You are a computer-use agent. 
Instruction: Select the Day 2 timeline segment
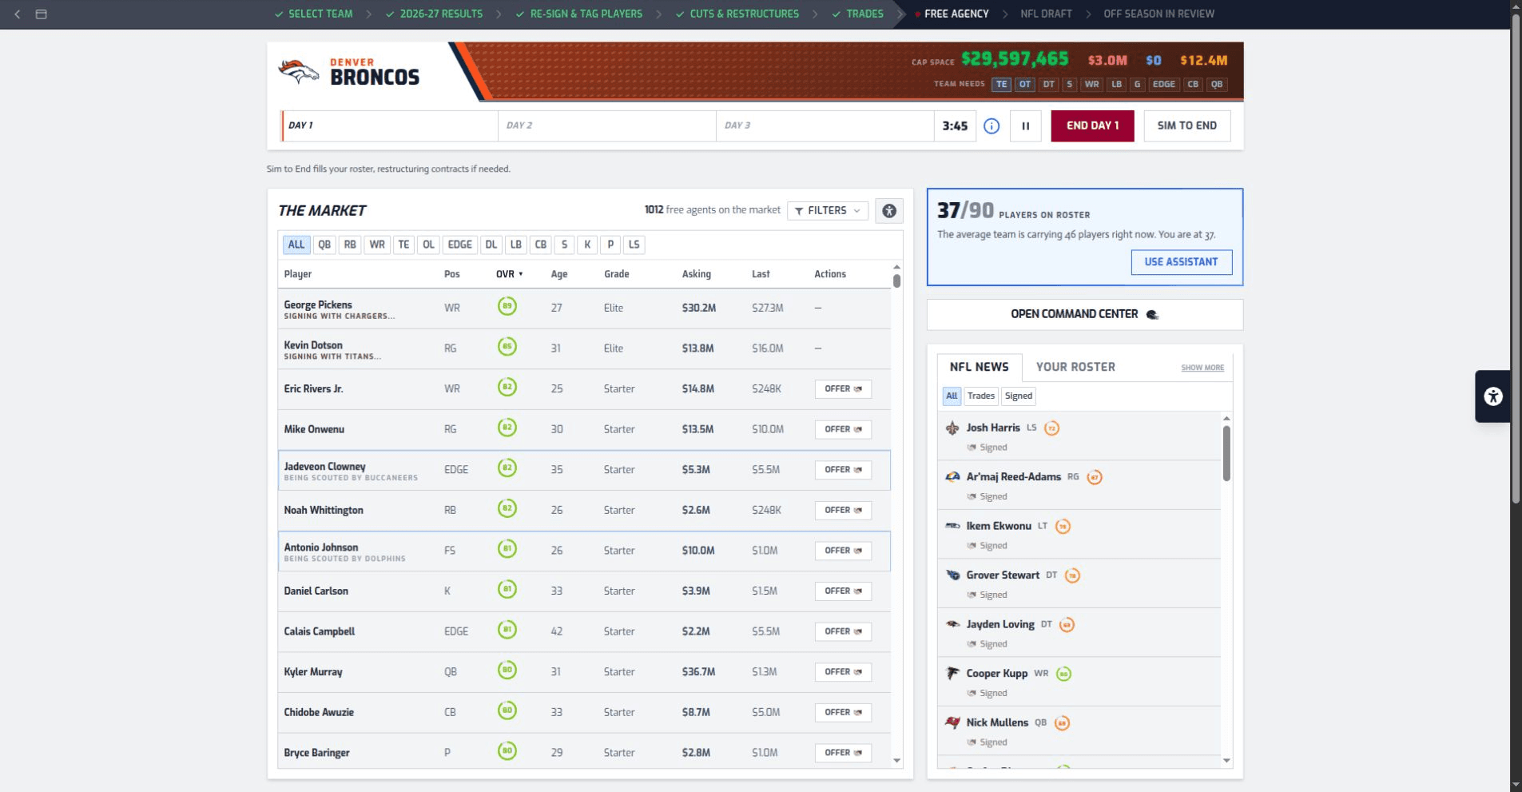tap(607, 126)
